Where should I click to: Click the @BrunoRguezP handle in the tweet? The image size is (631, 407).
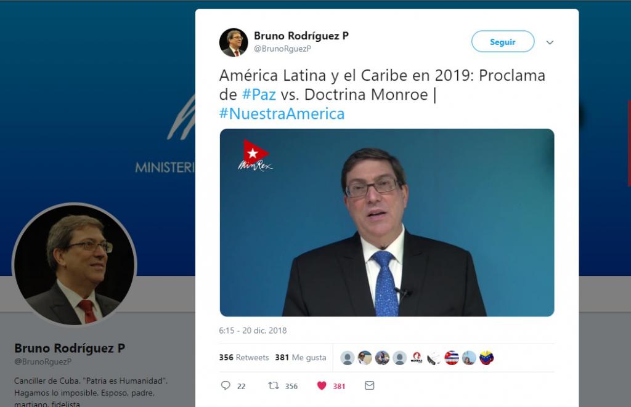coord(282,49)
